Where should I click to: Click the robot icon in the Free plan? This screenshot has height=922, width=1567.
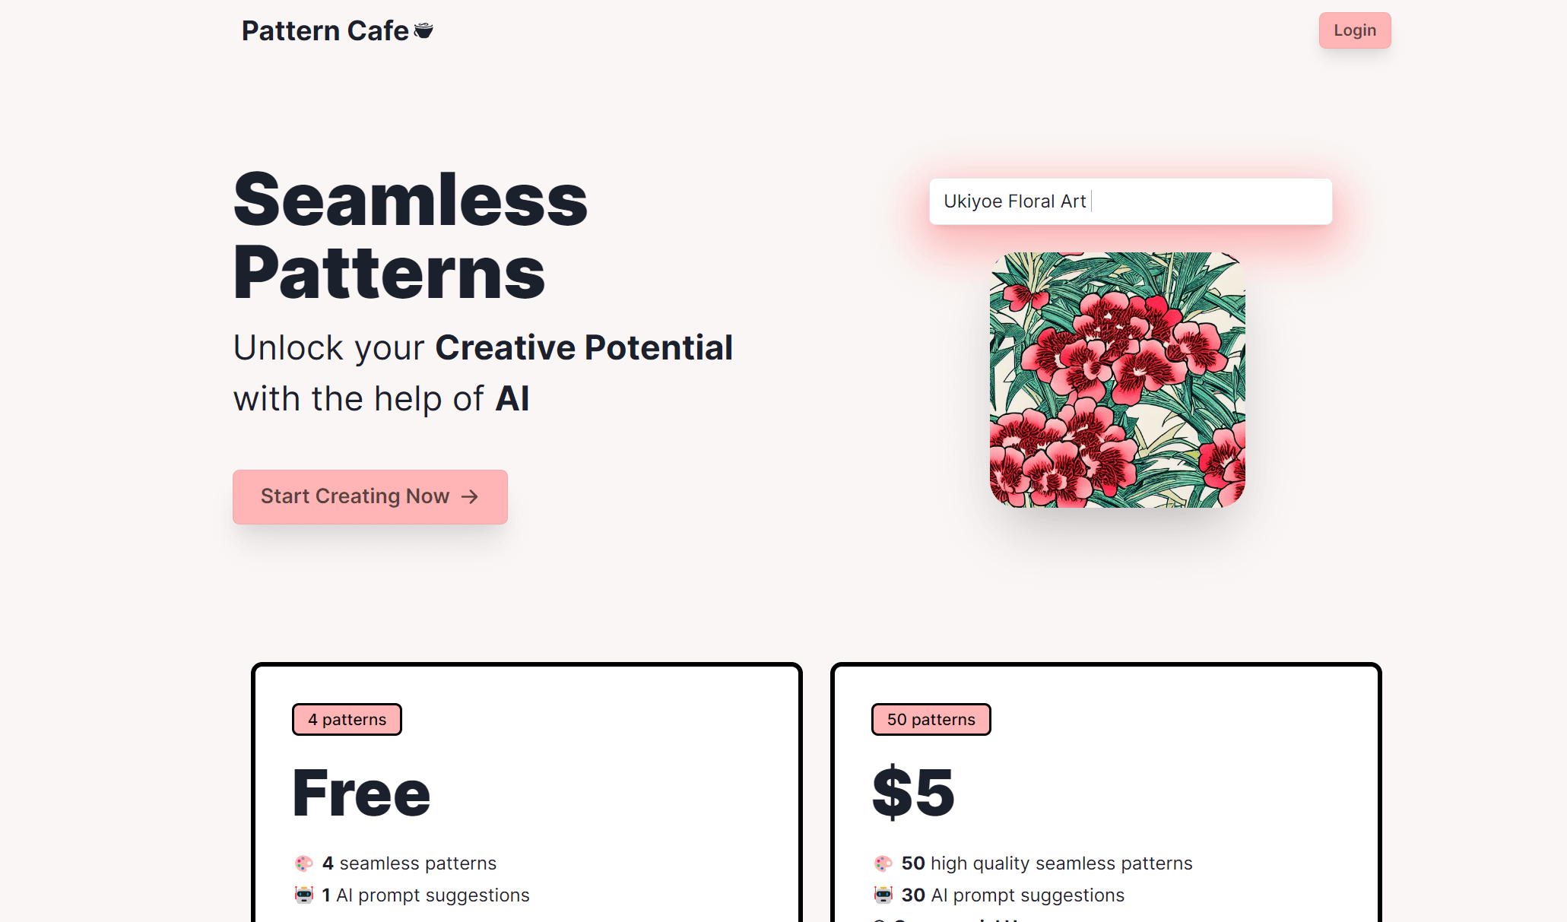click(303, 895)
